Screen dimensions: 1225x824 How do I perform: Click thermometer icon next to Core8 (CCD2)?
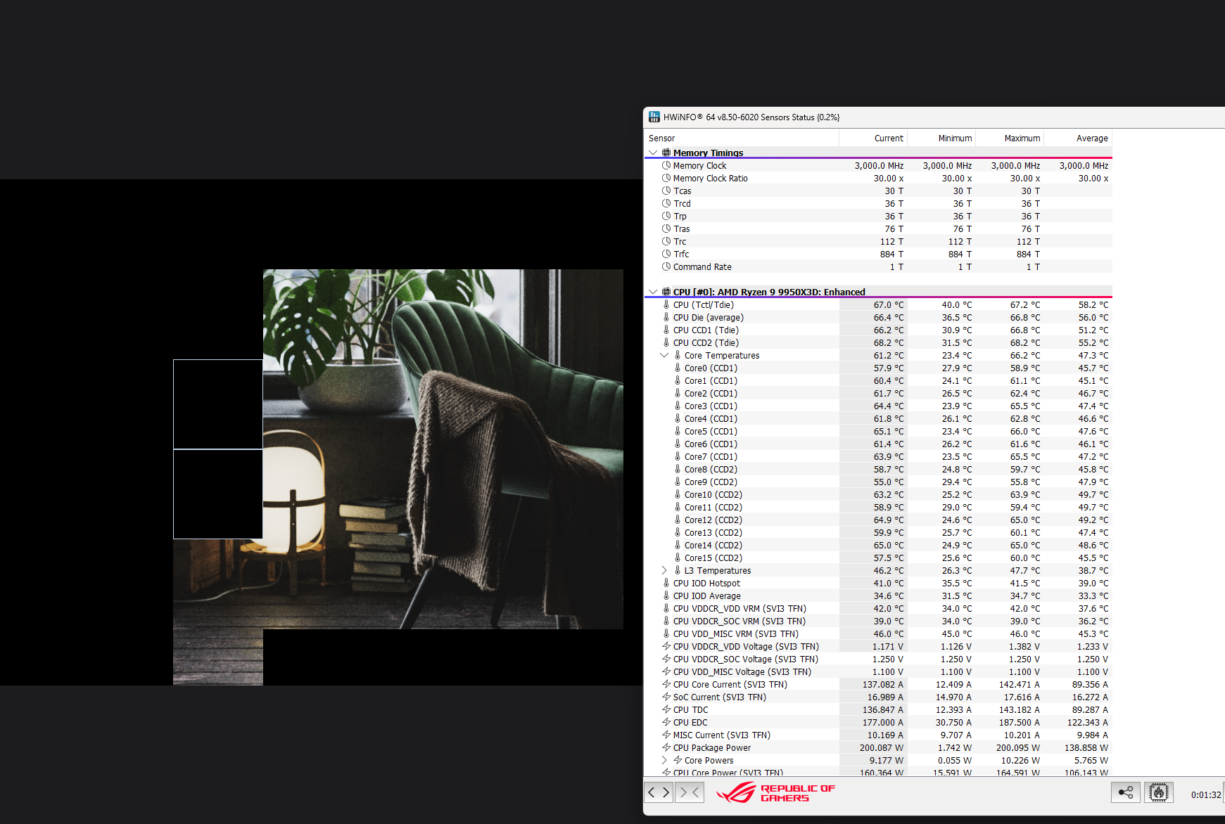pyautogui.click(x=678, y=469)
